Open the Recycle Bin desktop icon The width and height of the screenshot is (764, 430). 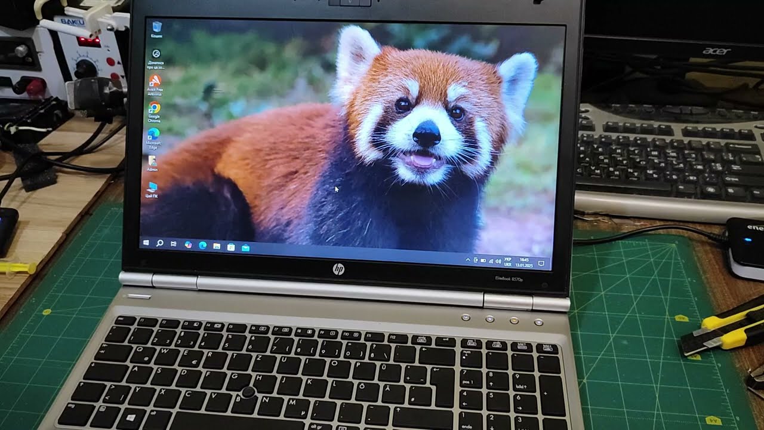(x=156, y=29)
